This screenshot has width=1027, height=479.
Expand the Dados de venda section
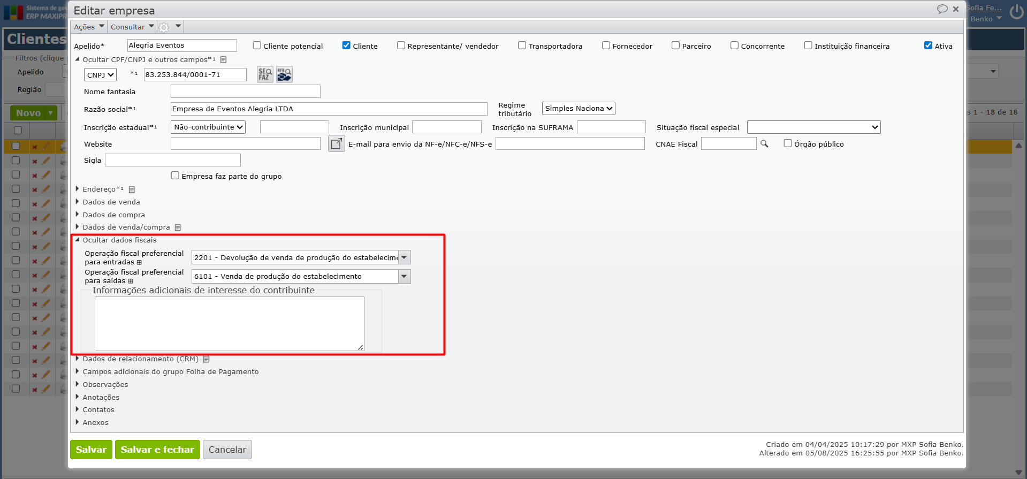pos(108,202)
